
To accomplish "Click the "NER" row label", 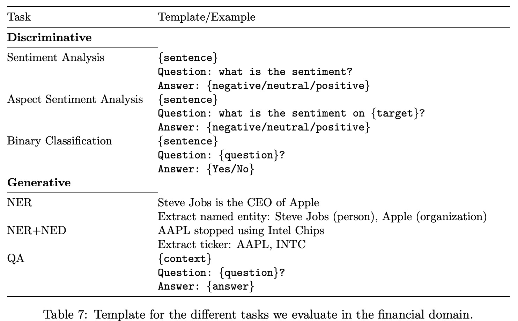I will point(20,203).
